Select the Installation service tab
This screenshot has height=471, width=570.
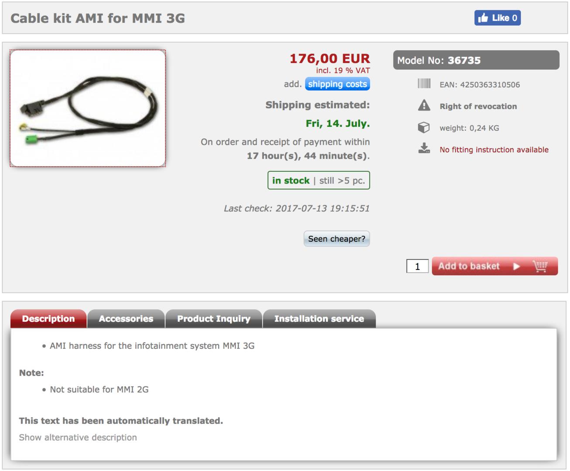(319, 319)
